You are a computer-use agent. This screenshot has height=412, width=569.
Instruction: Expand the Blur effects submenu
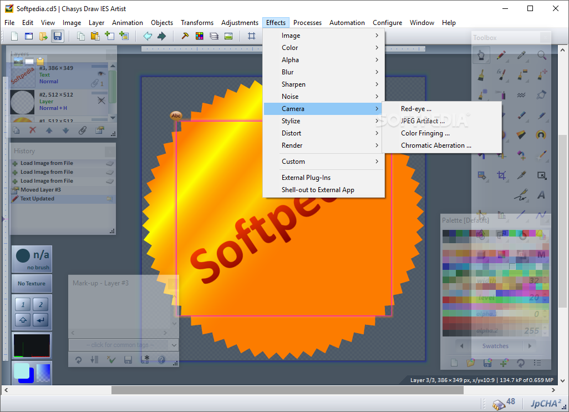click(324, 72)
